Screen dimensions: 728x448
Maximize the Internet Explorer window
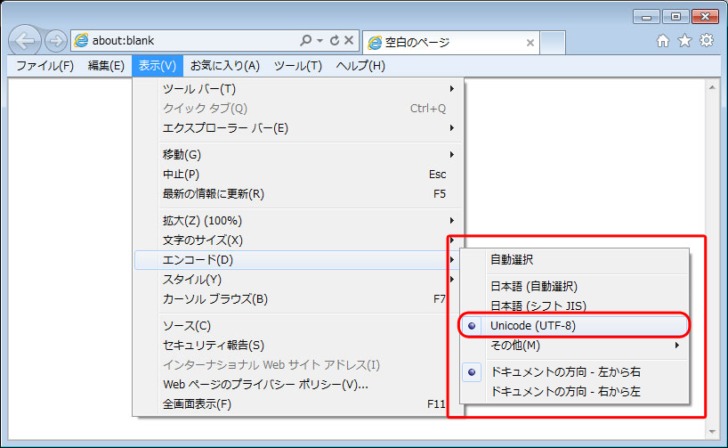tap(675, 17)
